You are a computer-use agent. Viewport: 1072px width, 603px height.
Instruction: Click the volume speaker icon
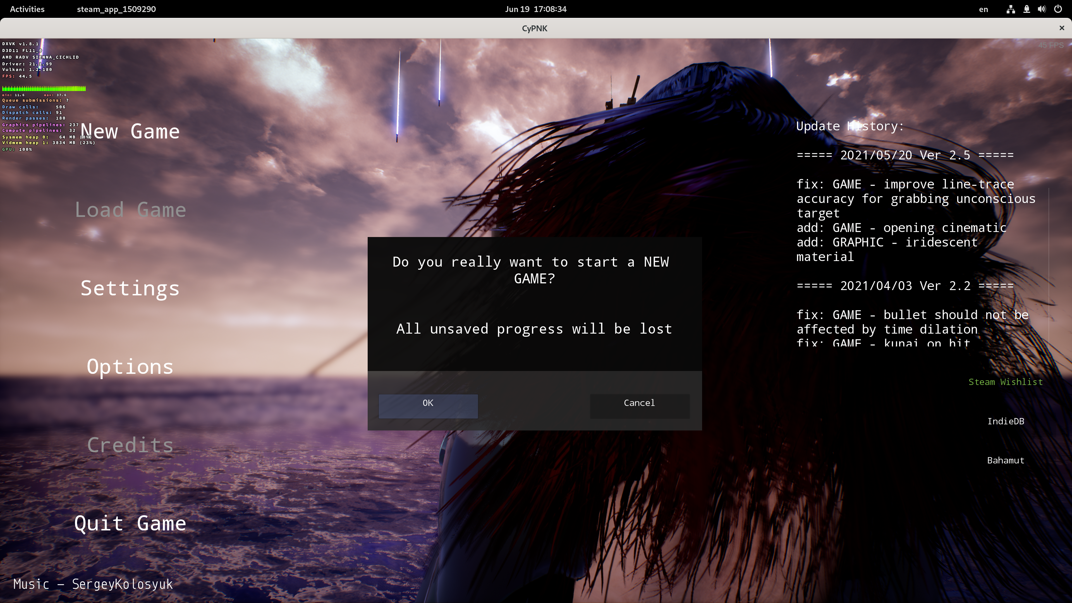click(x=1042, y=9)
